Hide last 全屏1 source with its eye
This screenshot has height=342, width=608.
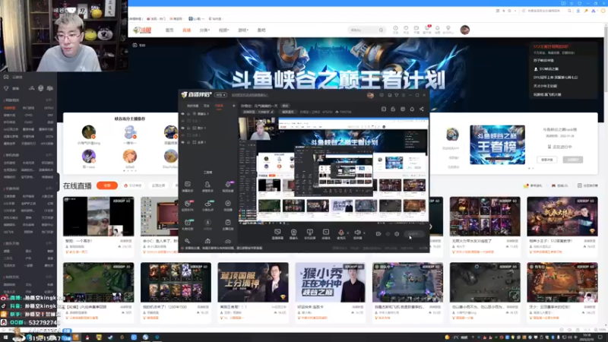182,142
